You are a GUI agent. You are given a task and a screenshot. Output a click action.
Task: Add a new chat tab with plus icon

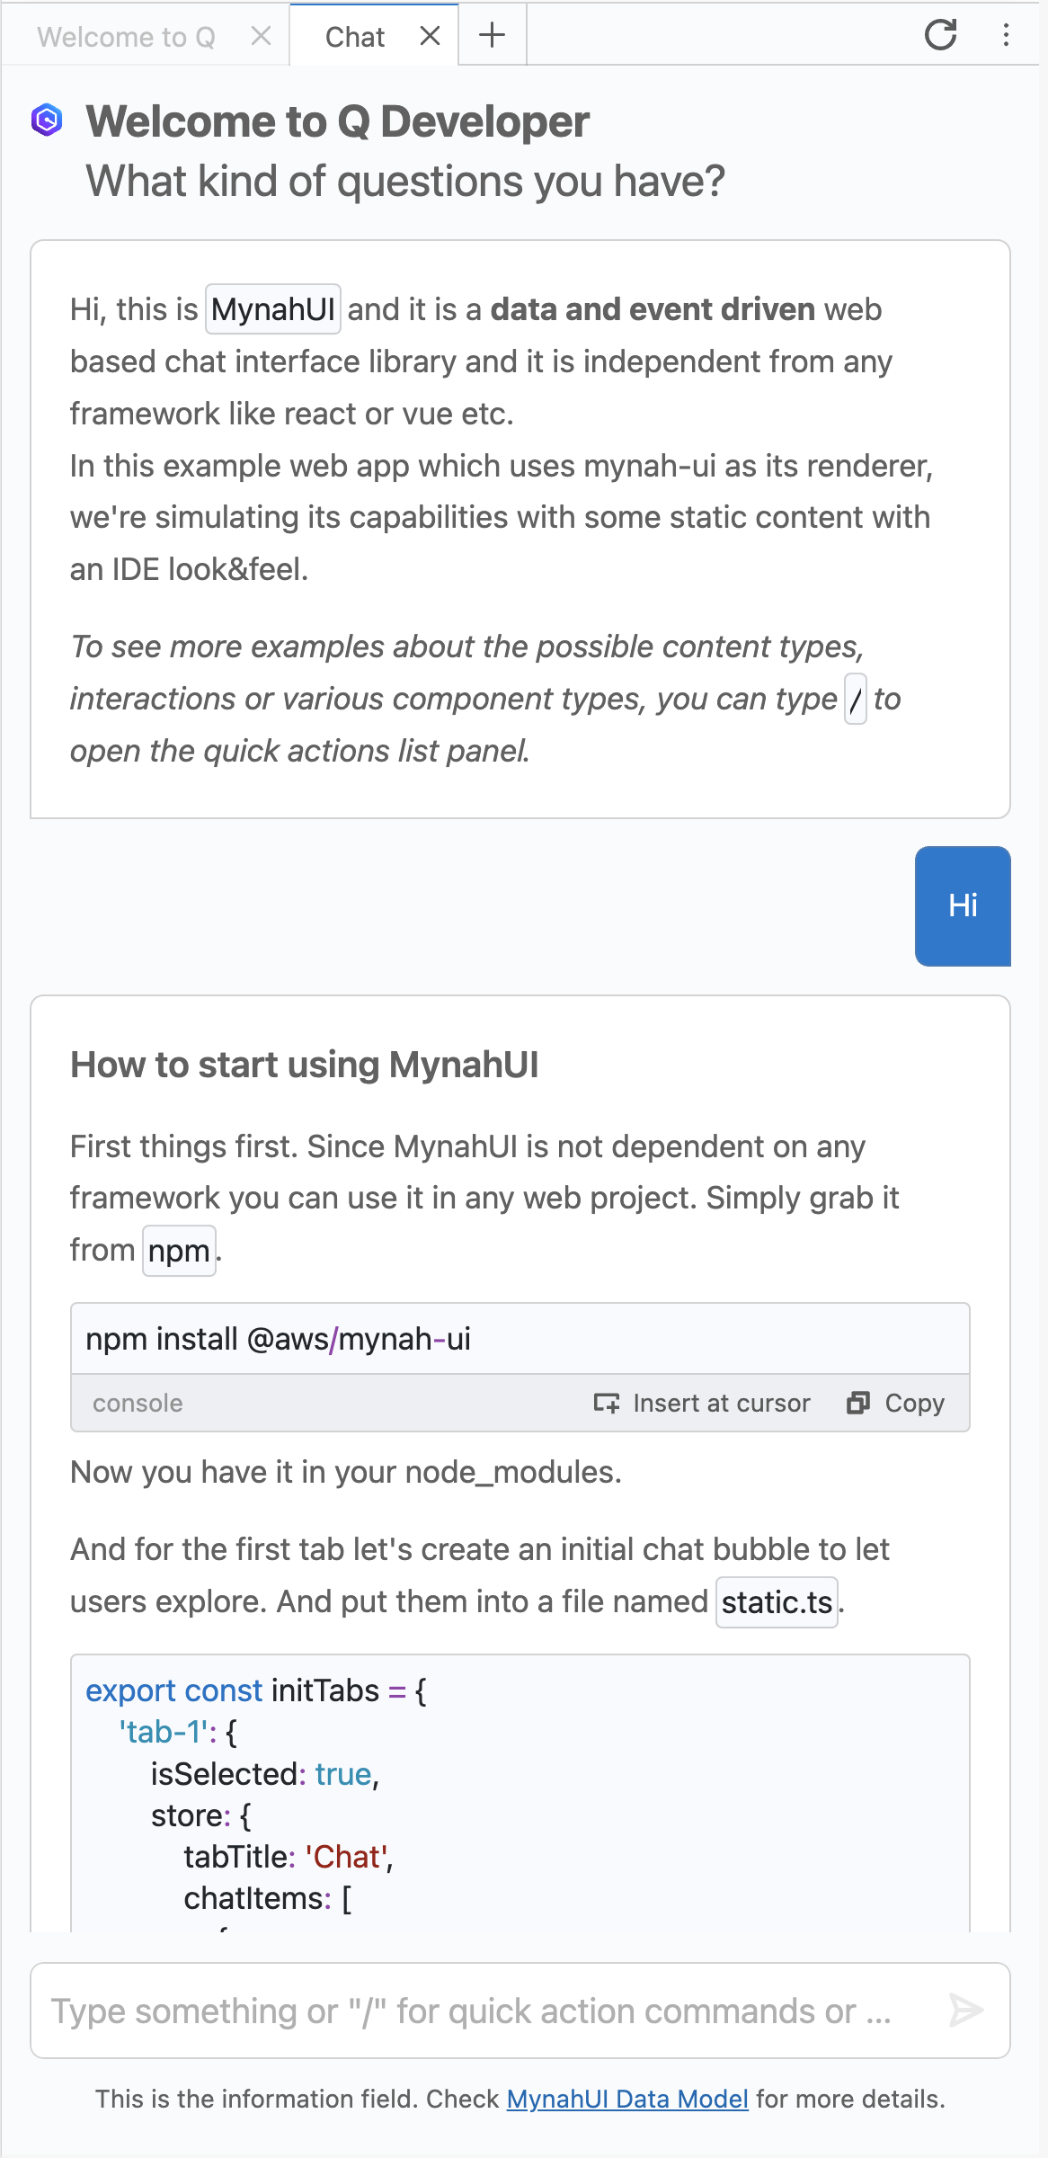coord(492,36)
